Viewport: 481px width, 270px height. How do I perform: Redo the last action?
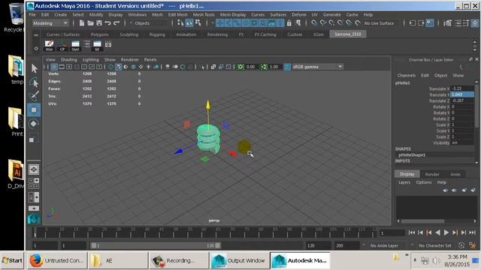(116, 23)
